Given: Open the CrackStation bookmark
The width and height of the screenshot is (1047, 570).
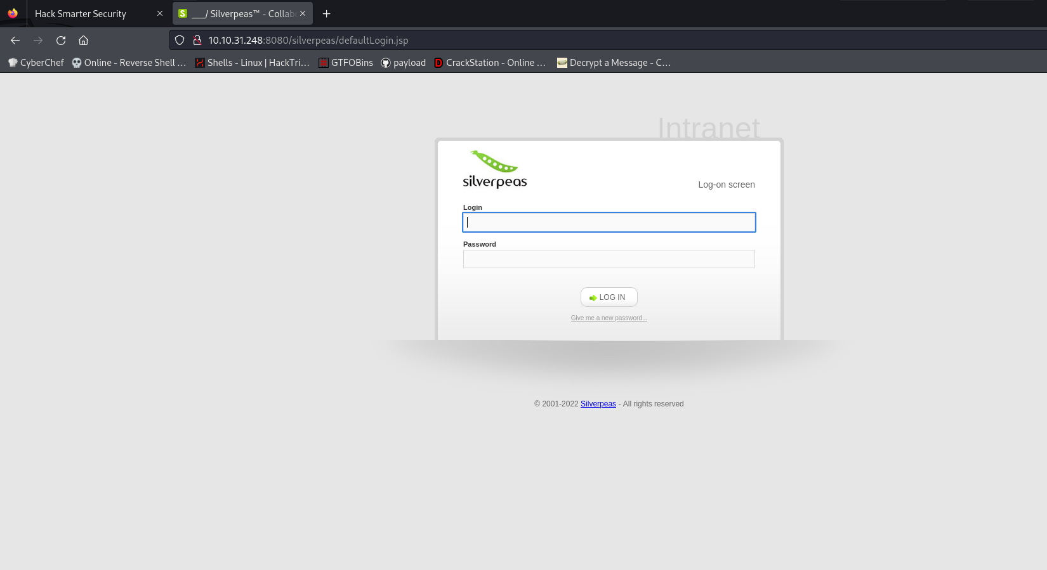Looking at the screenshot, I should tap(490, 62).
